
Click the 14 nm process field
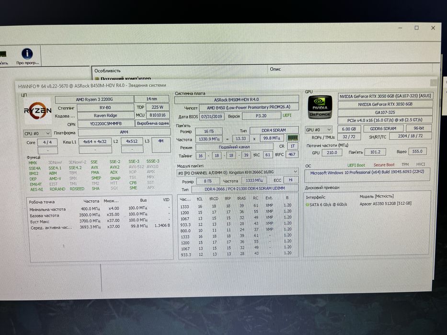point(152,99)
